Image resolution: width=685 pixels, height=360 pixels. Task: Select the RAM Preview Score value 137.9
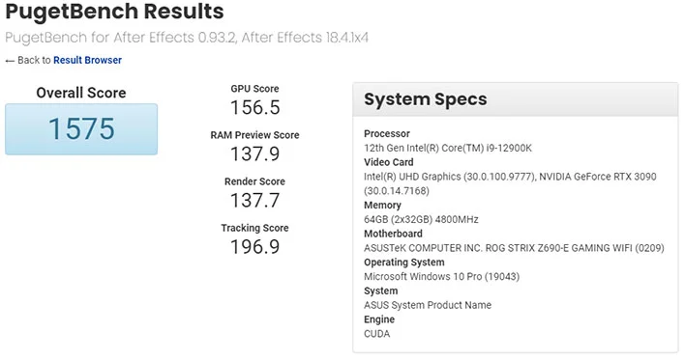tap(255, 153)
